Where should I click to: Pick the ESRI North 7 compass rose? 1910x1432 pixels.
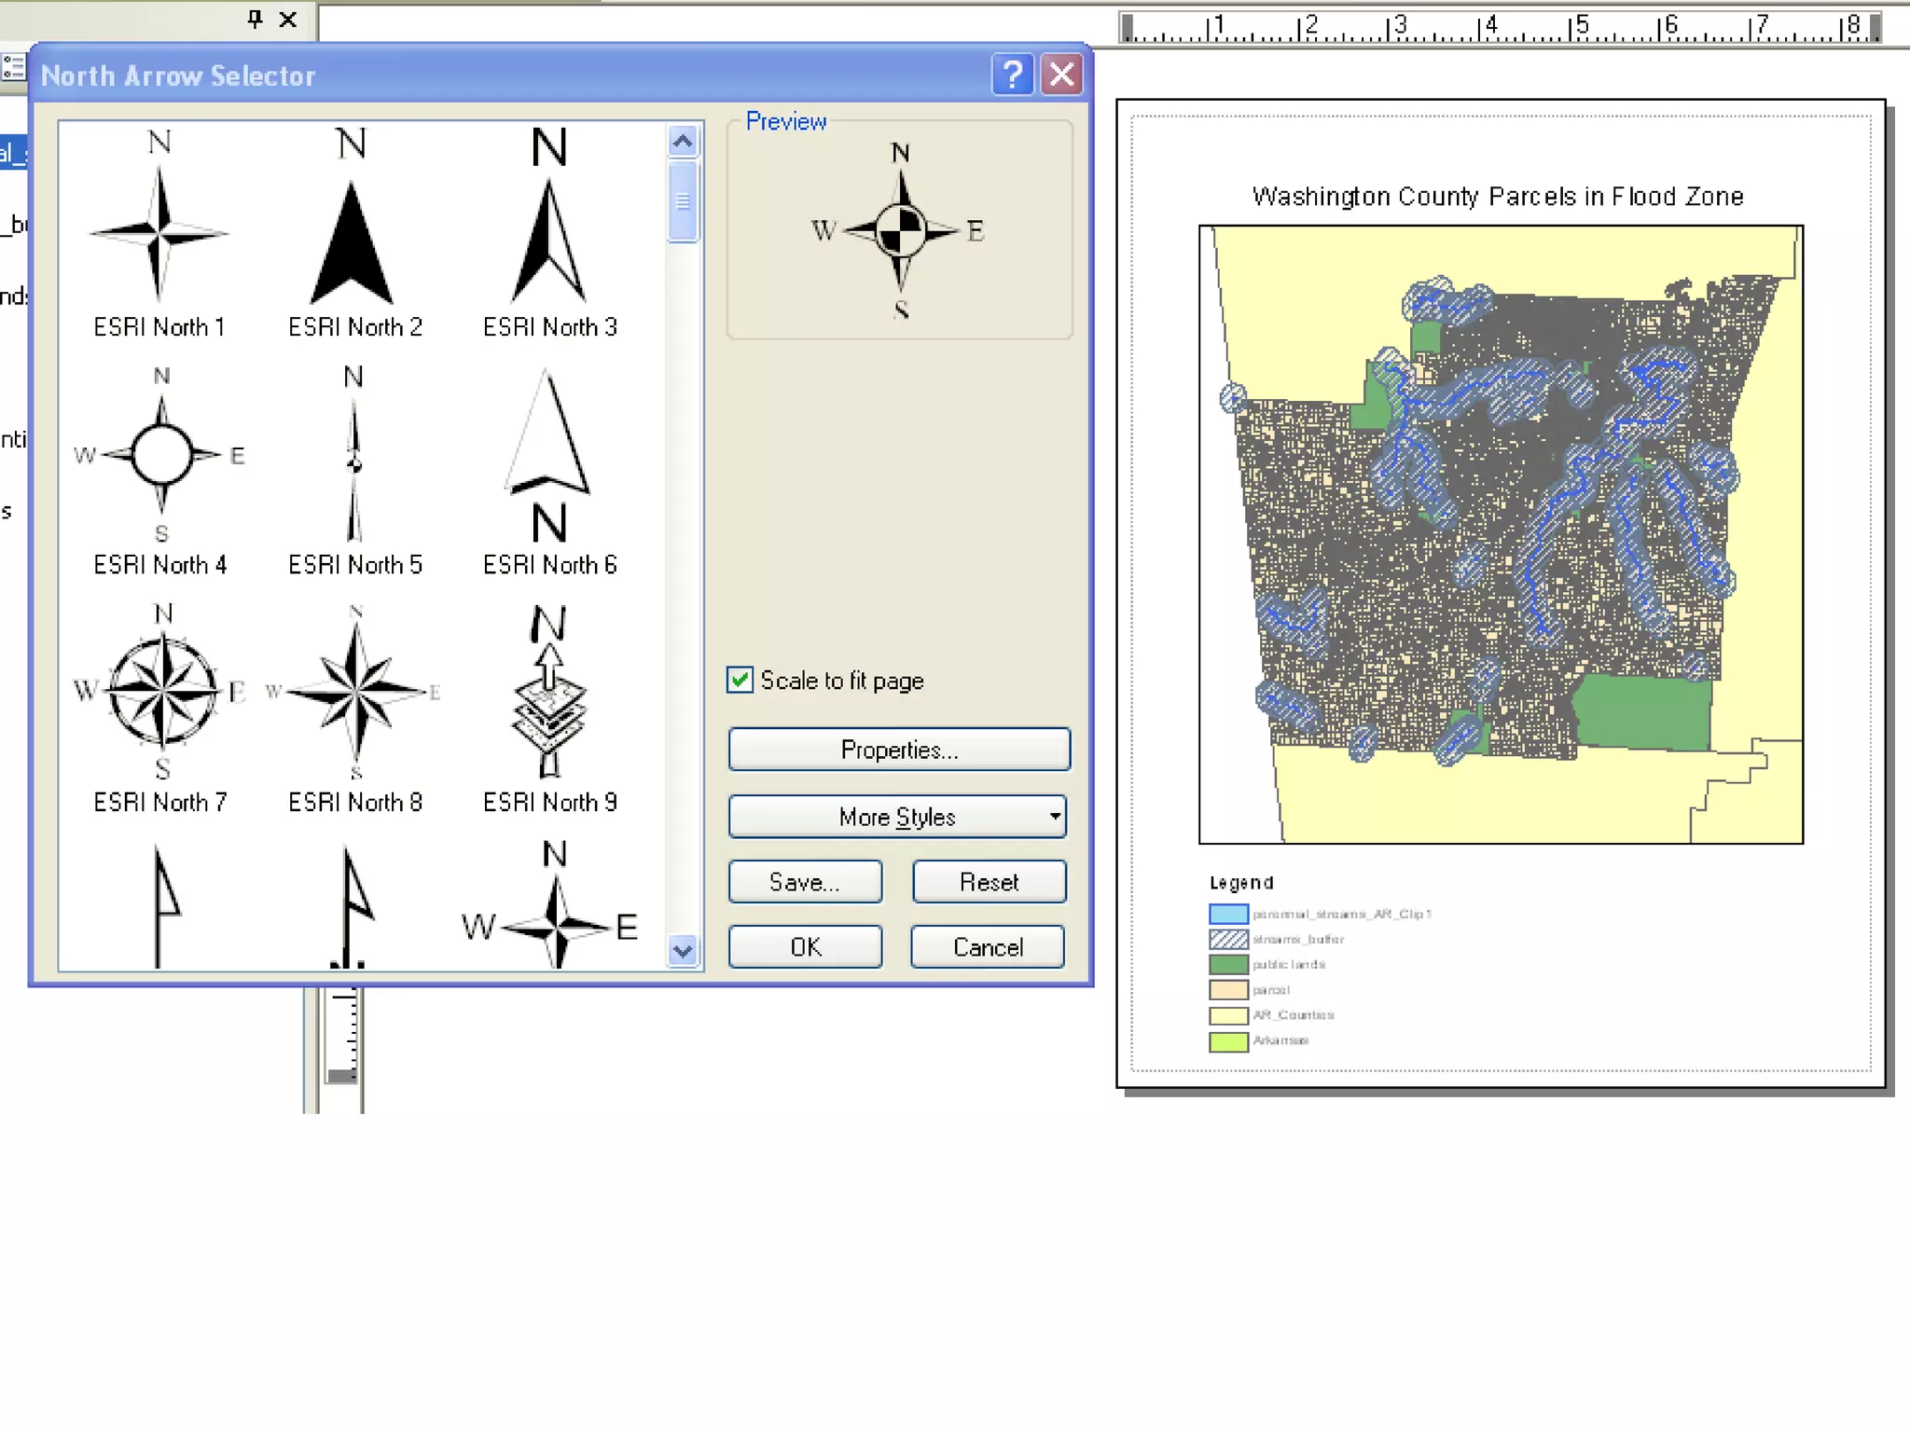[x=162, y=692]
